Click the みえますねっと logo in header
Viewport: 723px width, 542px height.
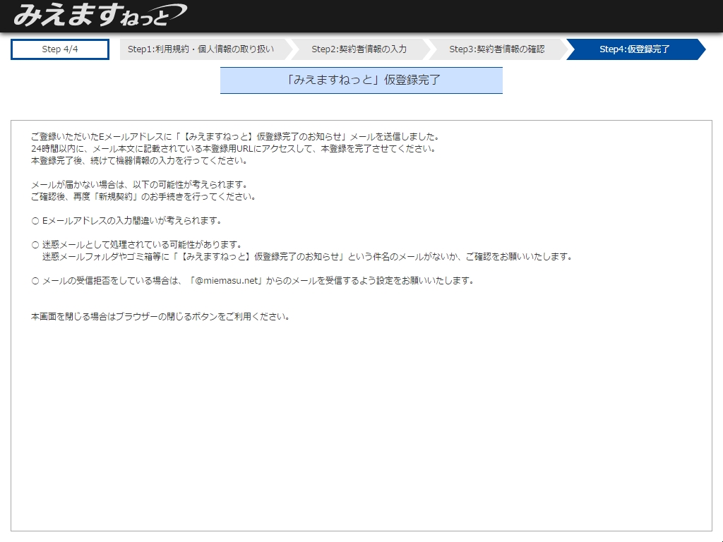click(x=99, y=15)
